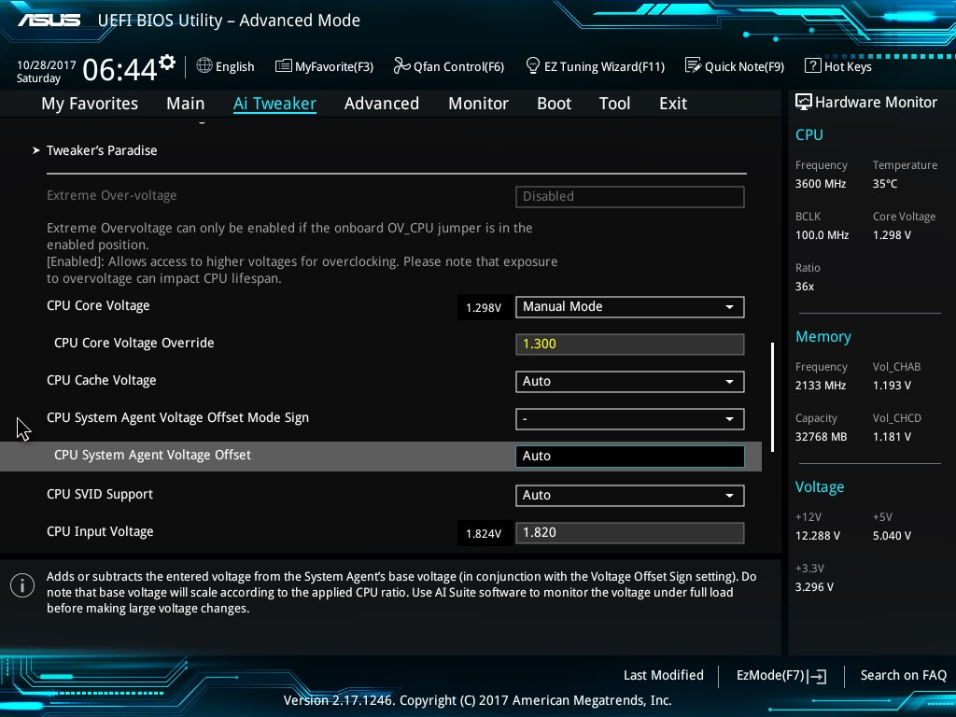Screen dimensions: 956x717
Task: Click the CPU Core Voltage 1.298V readout
Action: (484, 307)
